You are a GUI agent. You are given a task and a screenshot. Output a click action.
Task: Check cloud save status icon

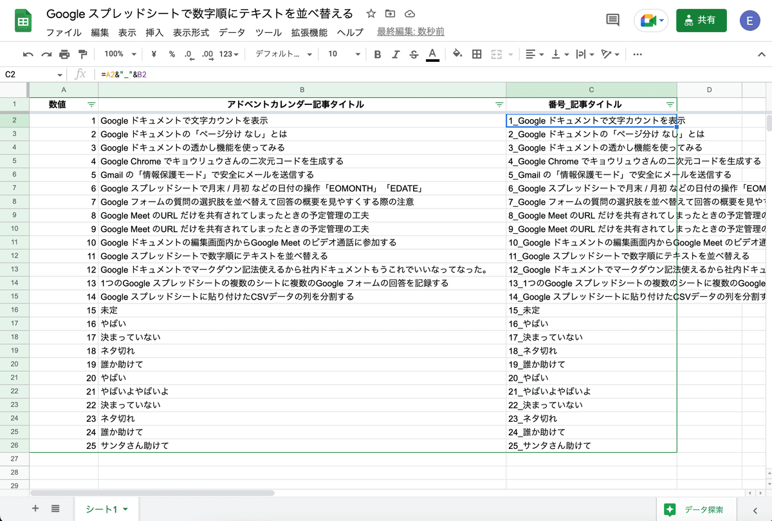(x=410, y=14)
